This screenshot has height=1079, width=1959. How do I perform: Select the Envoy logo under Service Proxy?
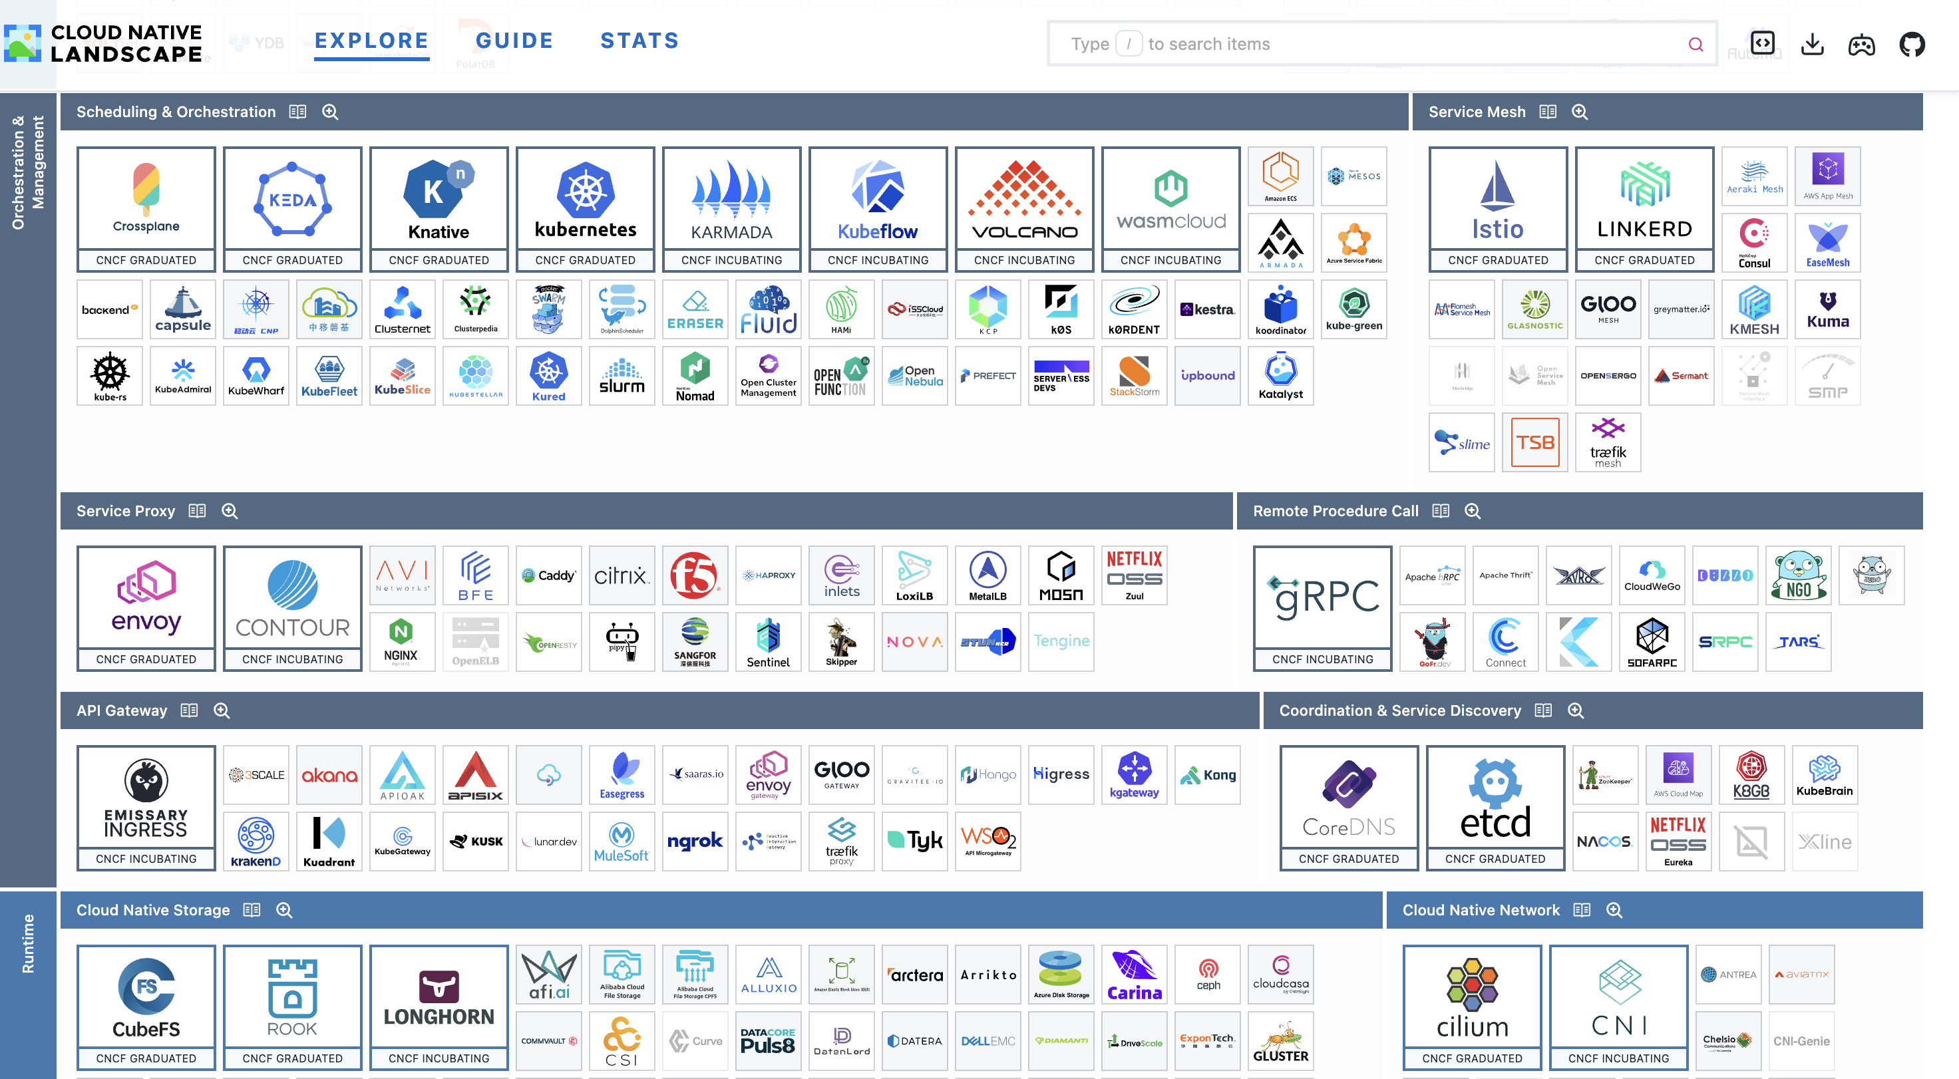(145, 601)
